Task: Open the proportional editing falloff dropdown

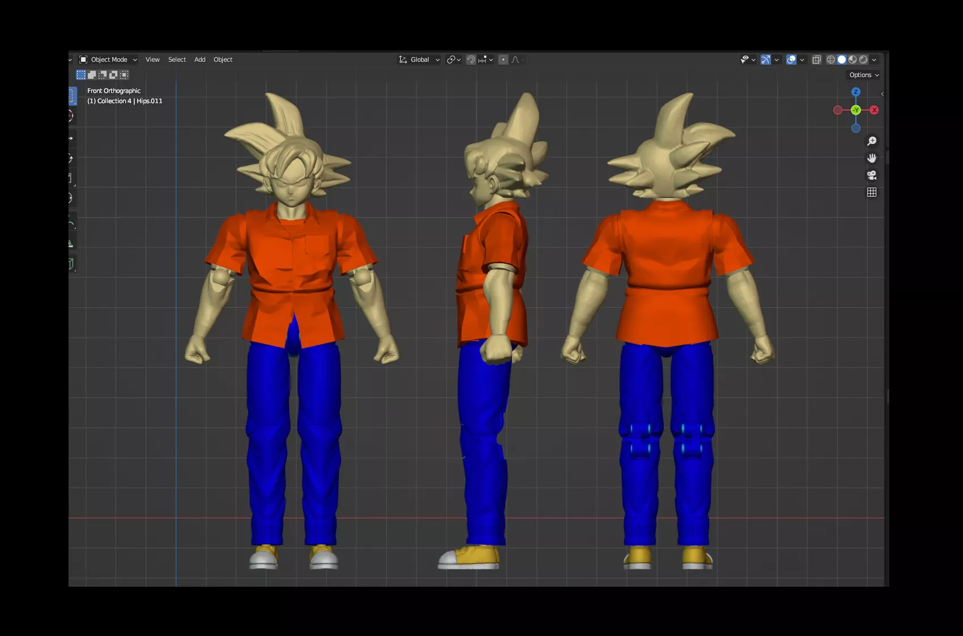Action: 518,60
